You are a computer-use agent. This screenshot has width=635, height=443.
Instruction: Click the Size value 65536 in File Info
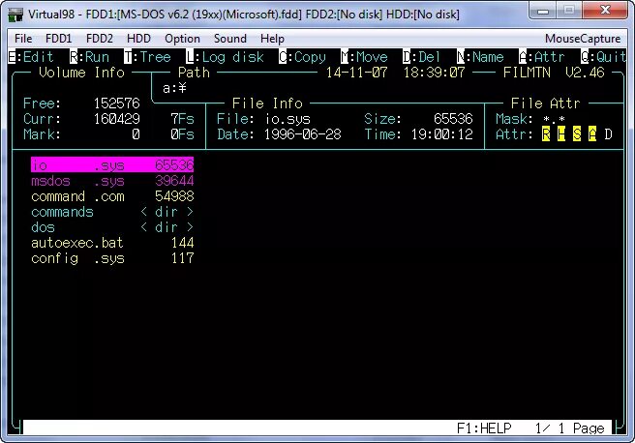(x=453, y=119)
